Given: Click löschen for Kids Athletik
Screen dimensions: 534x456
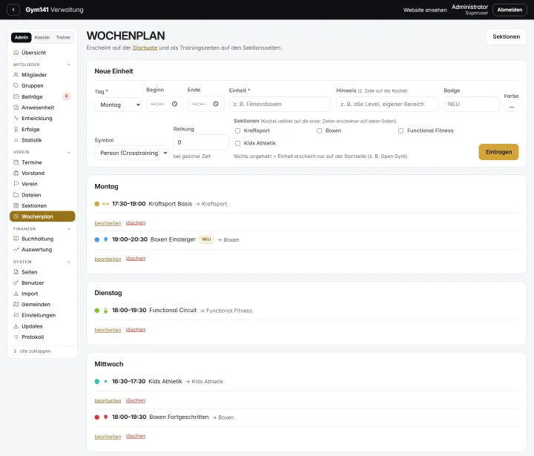Looking at the screenshot, I should 136,400.
